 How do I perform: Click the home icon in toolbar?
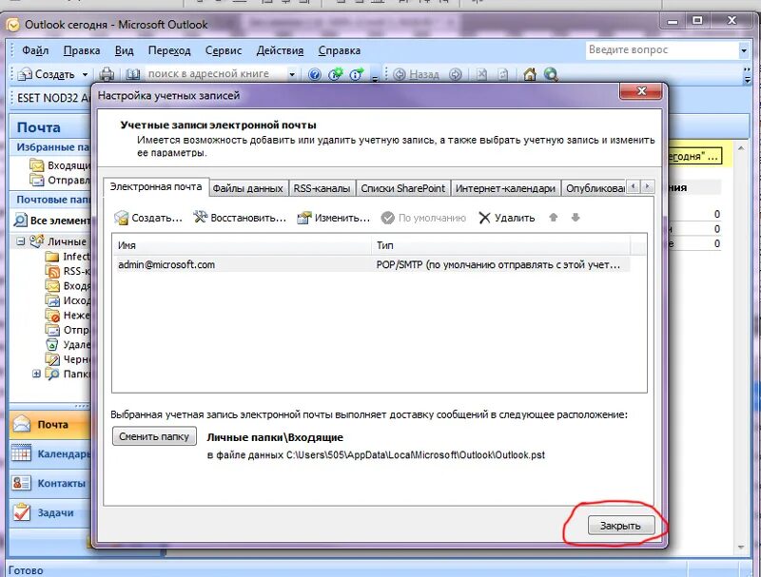pyautogui.click(x=530, y=75)
